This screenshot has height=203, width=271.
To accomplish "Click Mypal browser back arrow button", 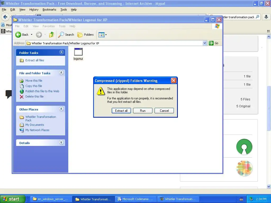I will [5, 17].
